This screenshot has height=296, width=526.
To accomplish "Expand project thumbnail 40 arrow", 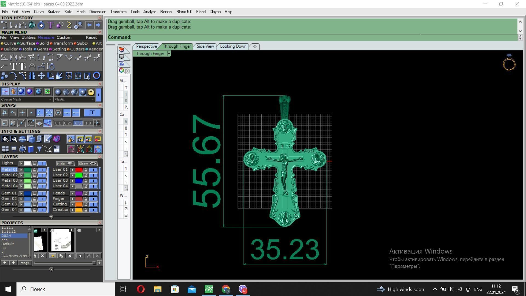I will [99, 230].
